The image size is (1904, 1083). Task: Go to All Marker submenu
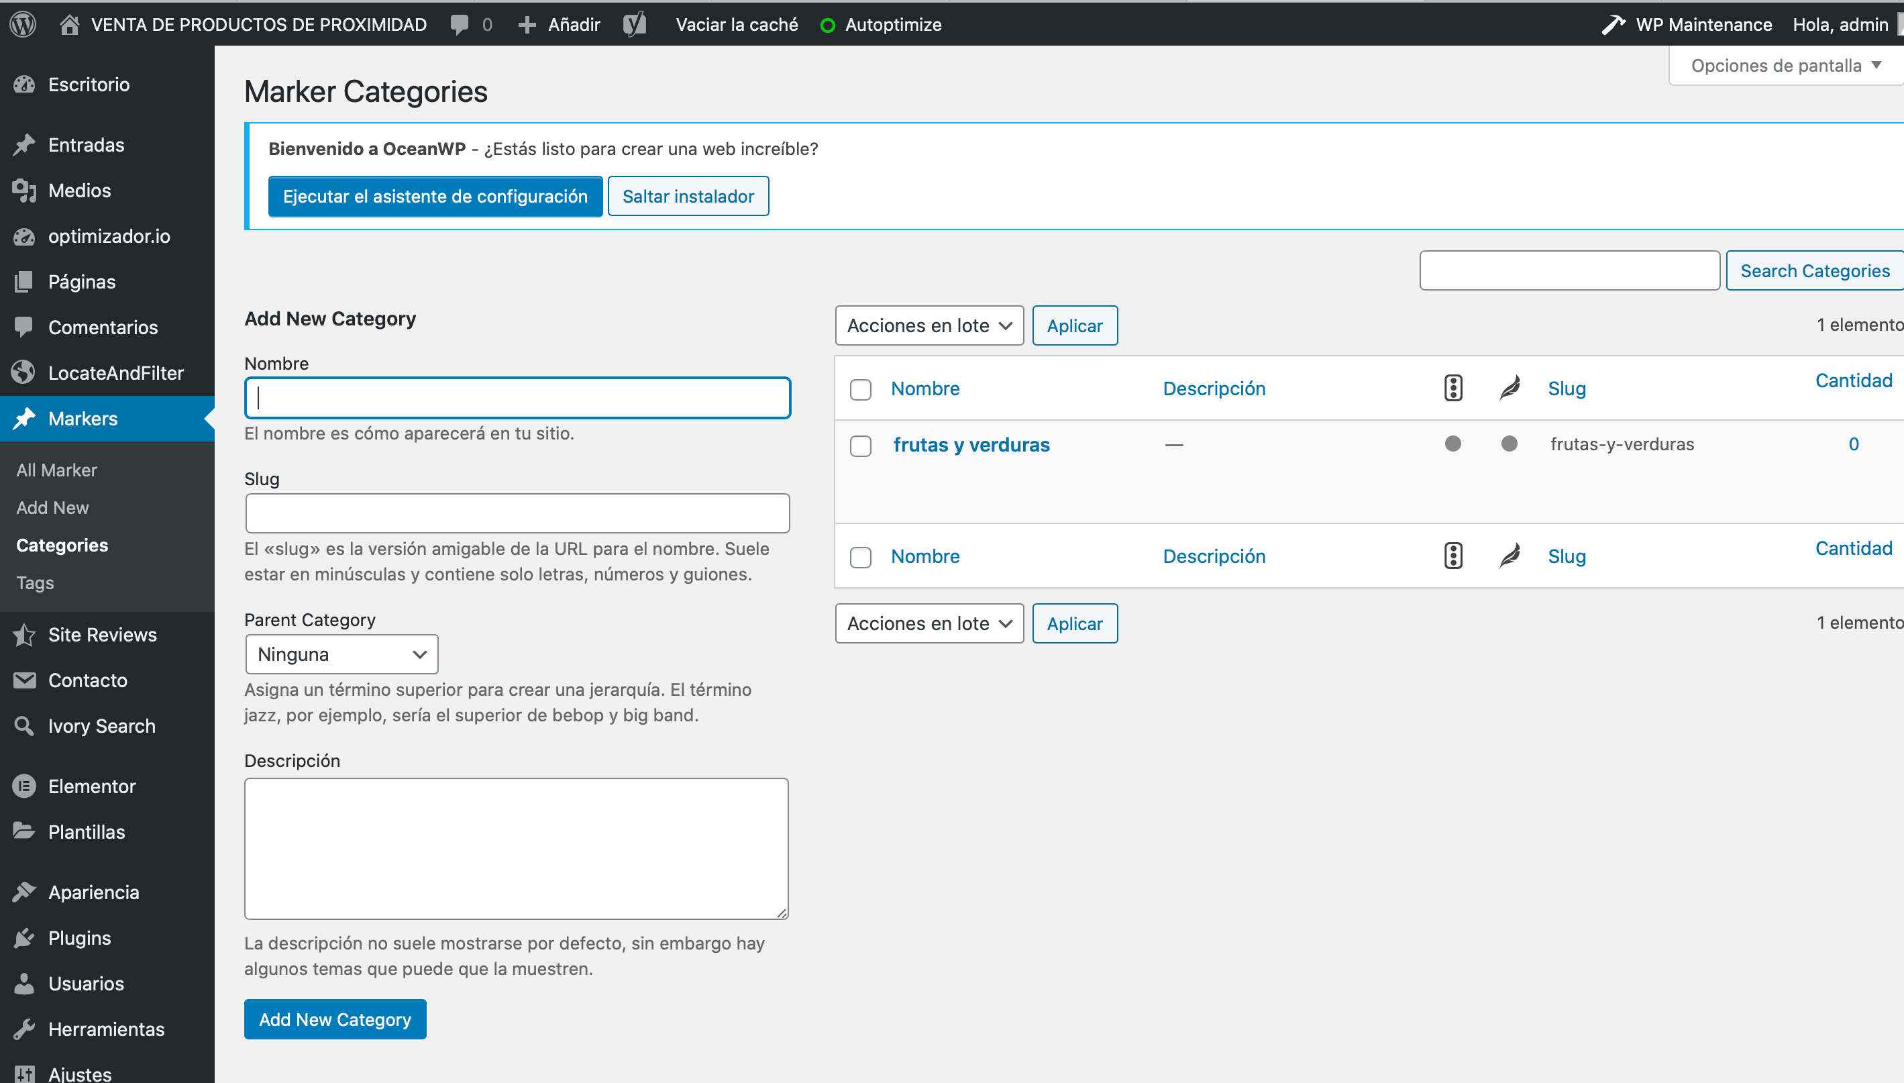click(56, 469)
